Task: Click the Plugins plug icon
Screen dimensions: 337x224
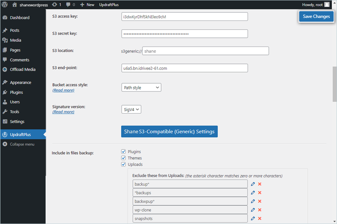Action: coord(5,92)
